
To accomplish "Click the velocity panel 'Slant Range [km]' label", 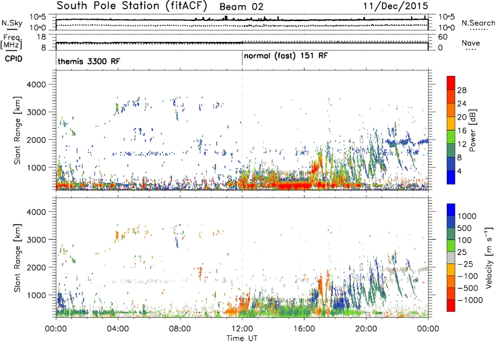I will [x=17, y=257].
